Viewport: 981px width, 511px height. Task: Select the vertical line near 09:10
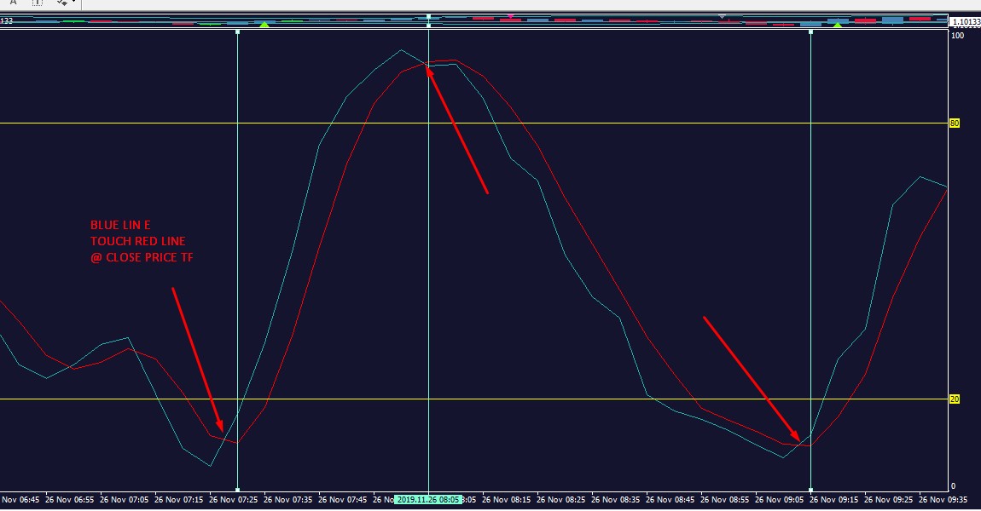point(811,262)
